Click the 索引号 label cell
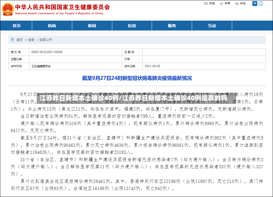 point(19,52)
